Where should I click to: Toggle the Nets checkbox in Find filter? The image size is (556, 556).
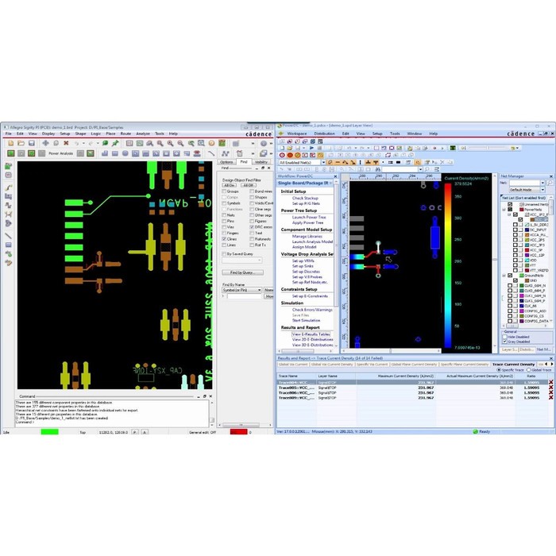[x=224, y=215]
